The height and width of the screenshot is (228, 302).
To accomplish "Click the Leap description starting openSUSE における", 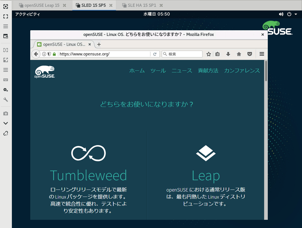I will (206, 197).
